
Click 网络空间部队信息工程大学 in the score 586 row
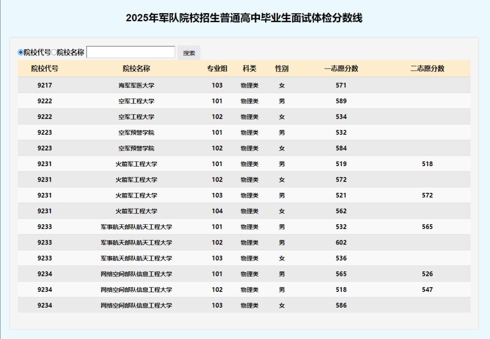pyautogui.click(x=136, y=305)
